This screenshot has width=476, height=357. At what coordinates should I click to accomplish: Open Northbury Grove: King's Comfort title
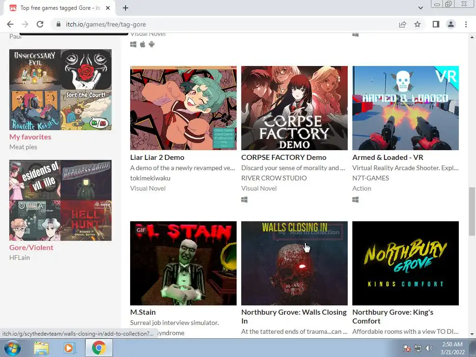pyautogui.click(x=393, y=317)
